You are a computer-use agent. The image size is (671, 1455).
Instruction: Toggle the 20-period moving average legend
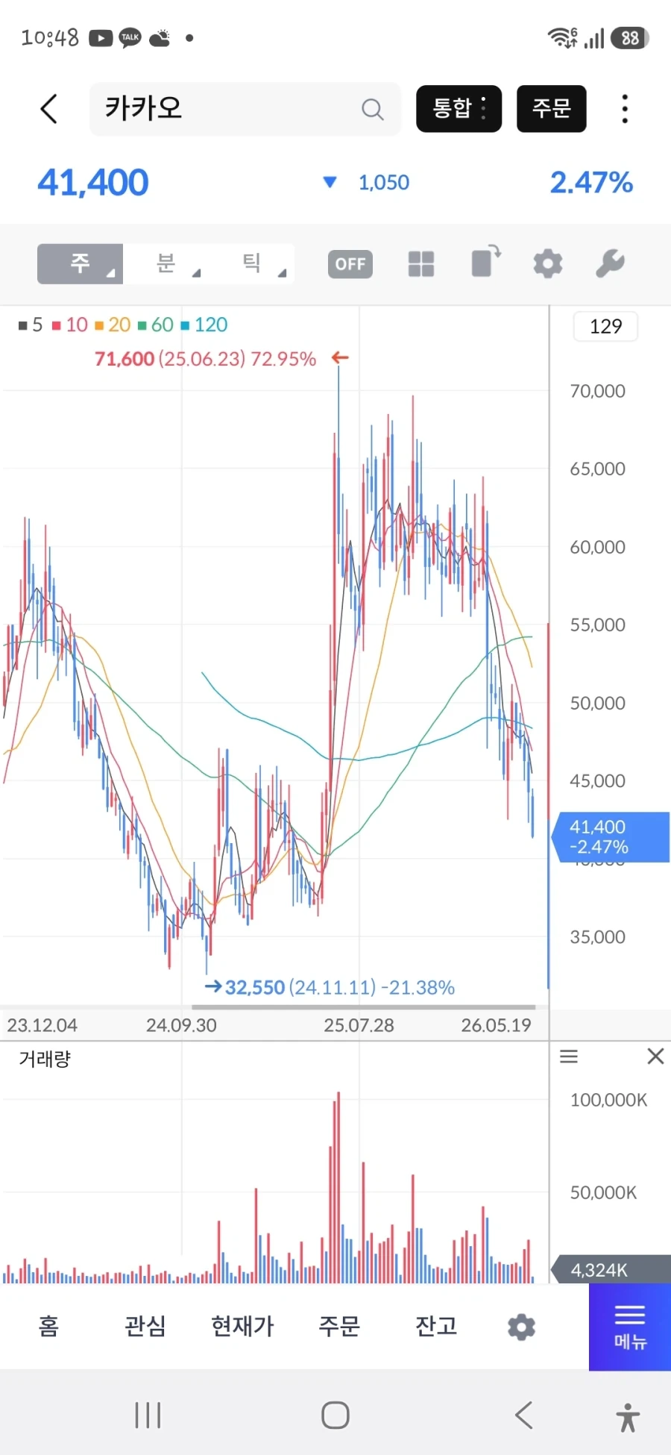click(x=113, y=325)
